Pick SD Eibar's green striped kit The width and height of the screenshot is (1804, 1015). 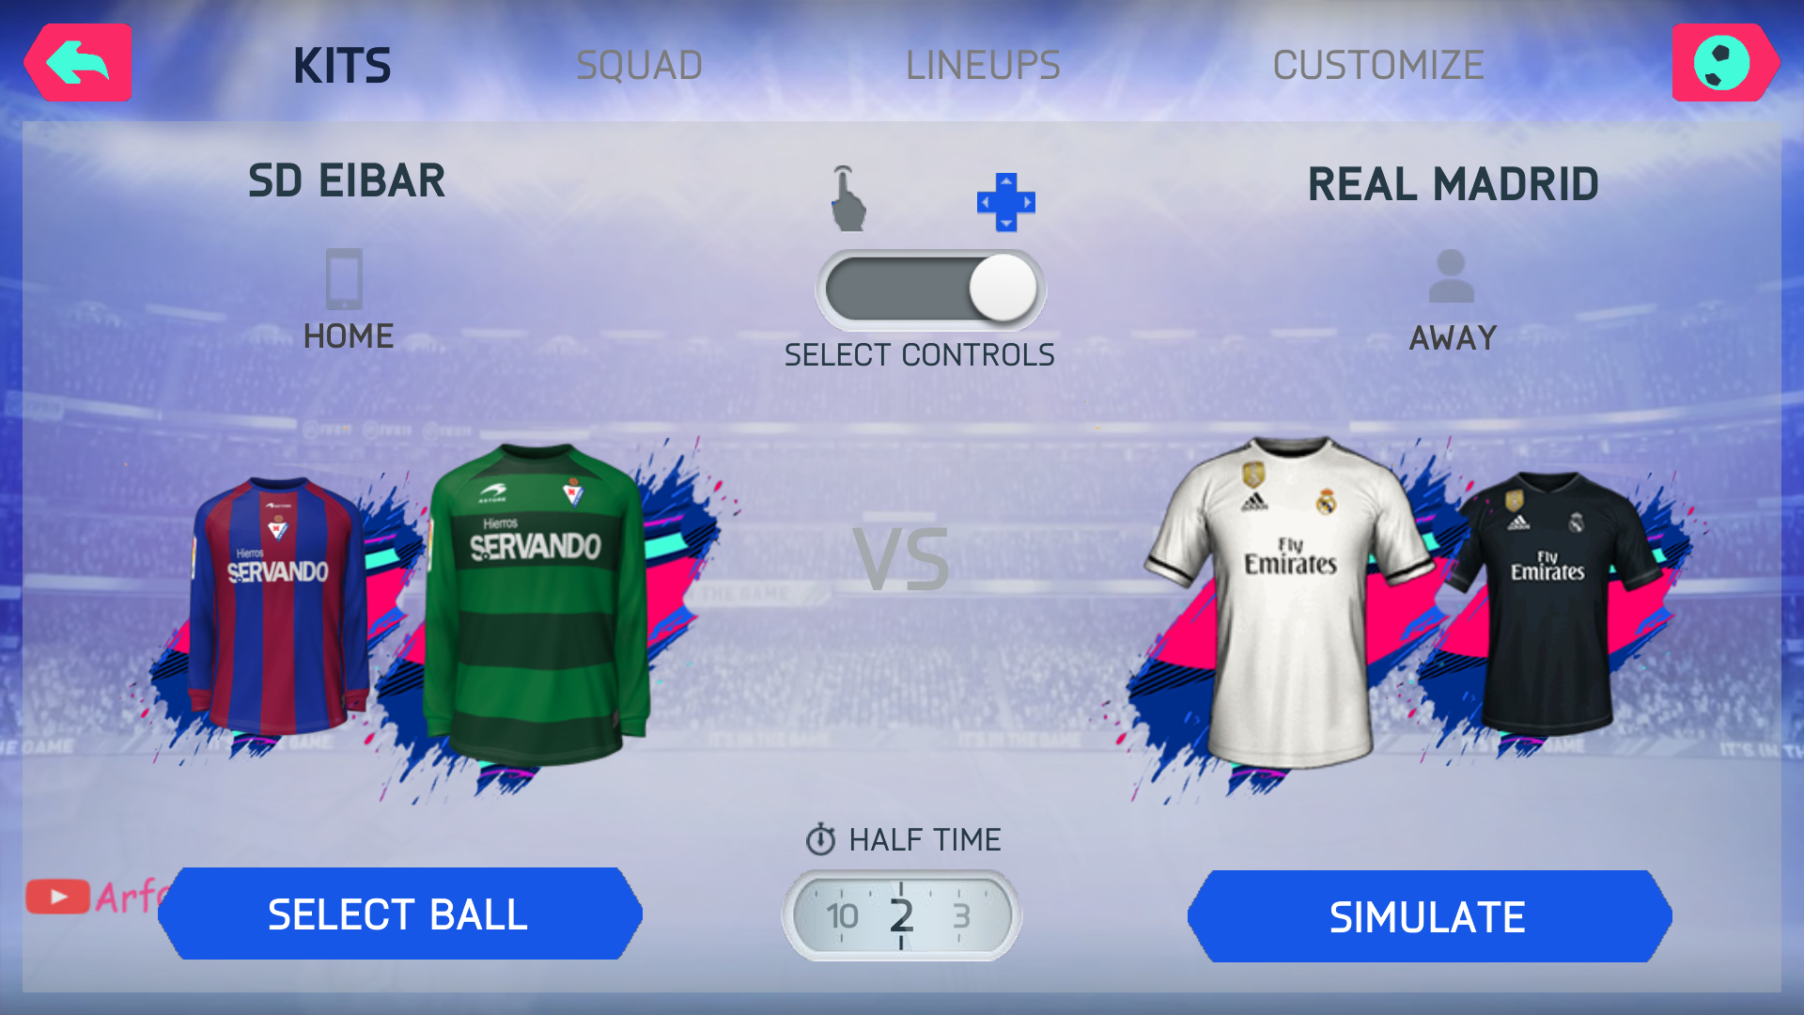pos(537,603)
